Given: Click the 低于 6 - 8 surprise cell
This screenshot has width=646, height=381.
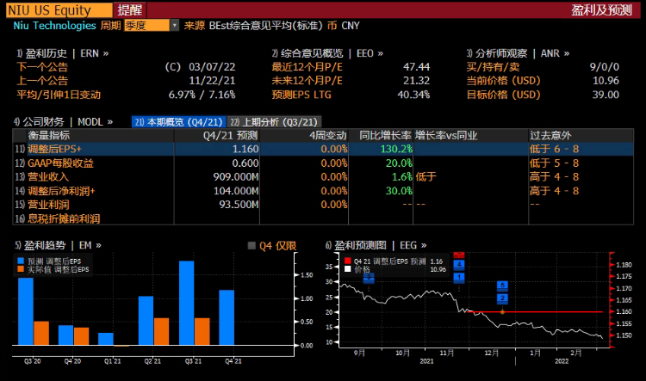Looking at the screenshot, I should 554,149.
